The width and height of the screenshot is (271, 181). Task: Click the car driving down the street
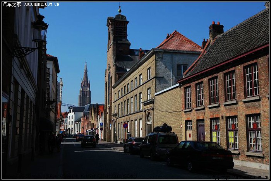pos(89,141)
